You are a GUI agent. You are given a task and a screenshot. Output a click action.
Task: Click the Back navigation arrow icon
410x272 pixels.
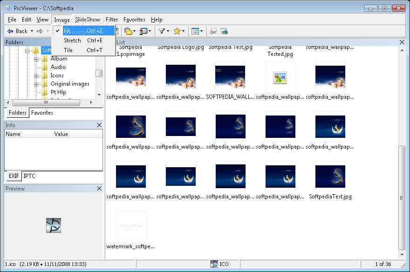click(x=10, y=31)
